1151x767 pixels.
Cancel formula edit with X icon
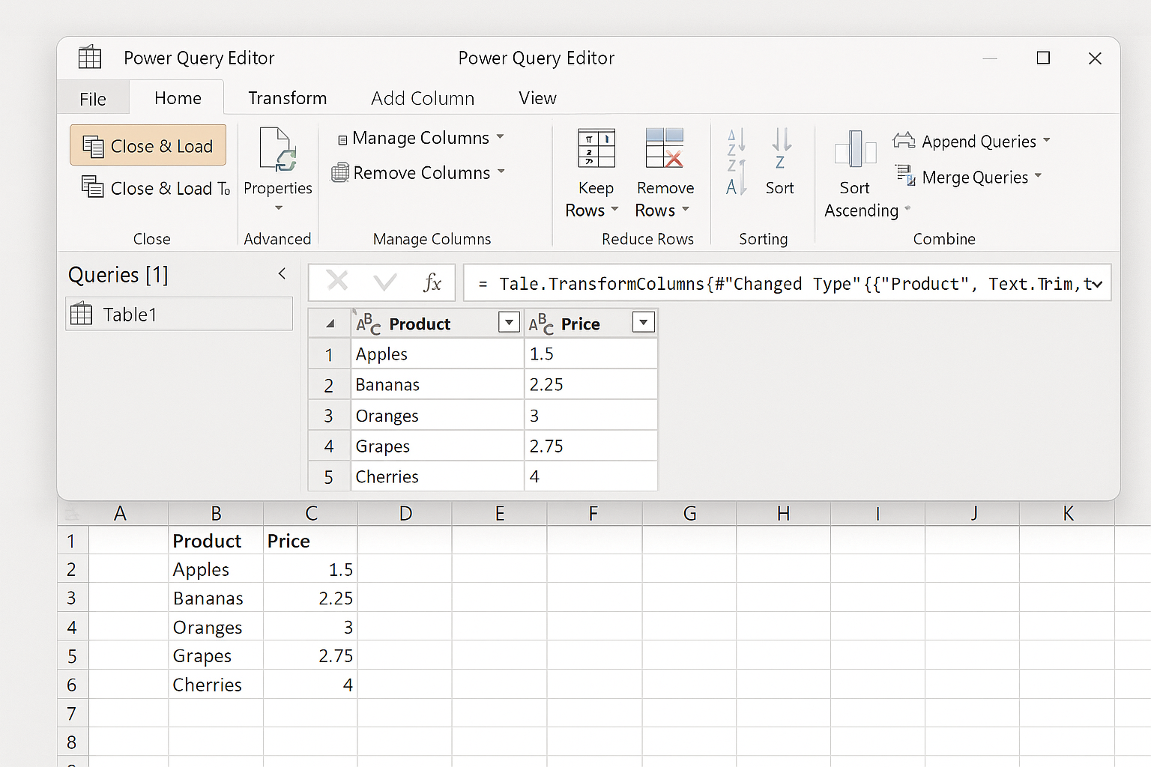pyautogui.click(x=337, y=282)
